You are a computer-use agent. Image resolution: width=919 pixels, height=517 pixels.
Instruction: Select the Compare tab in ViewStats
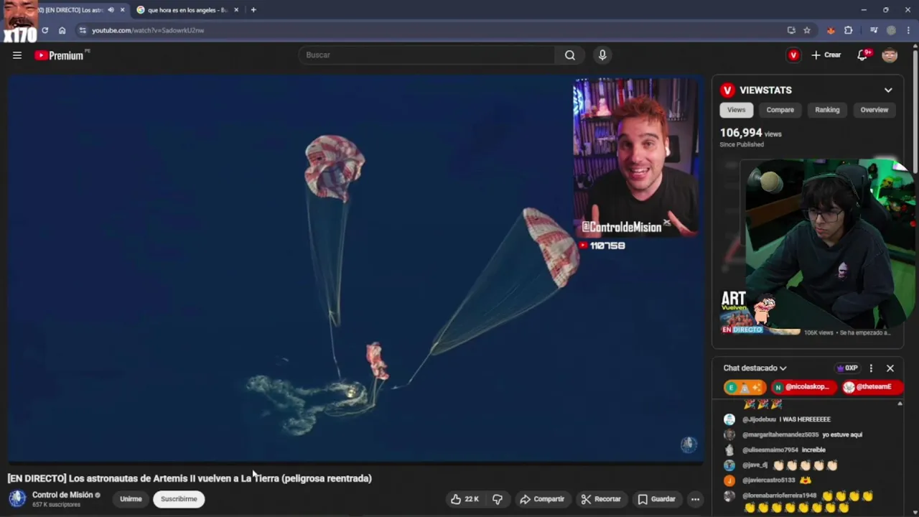pos(780,110)
